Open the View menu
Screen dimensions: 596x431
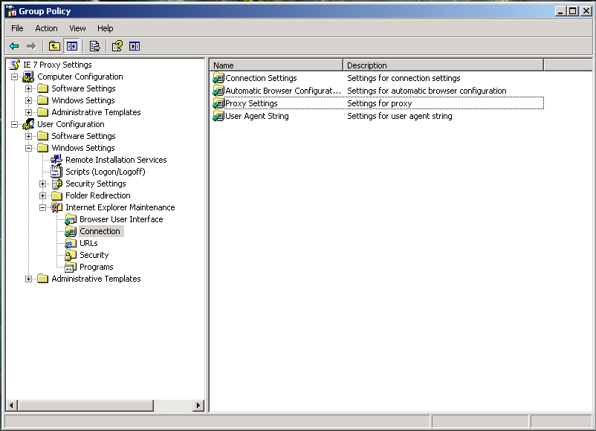tap(77, 28)
